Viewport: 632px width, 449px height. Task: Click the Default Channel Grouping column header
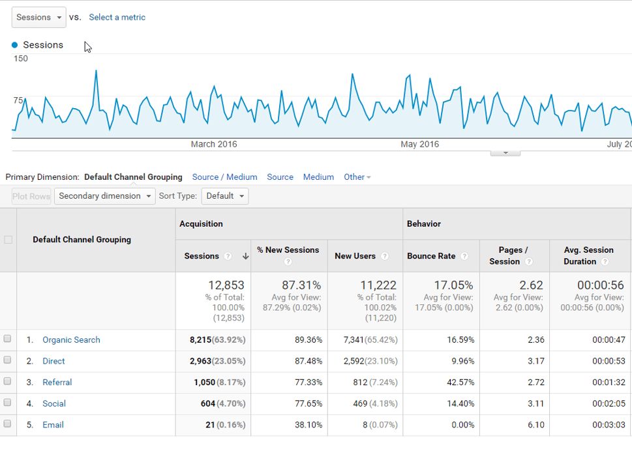point(82,240)
